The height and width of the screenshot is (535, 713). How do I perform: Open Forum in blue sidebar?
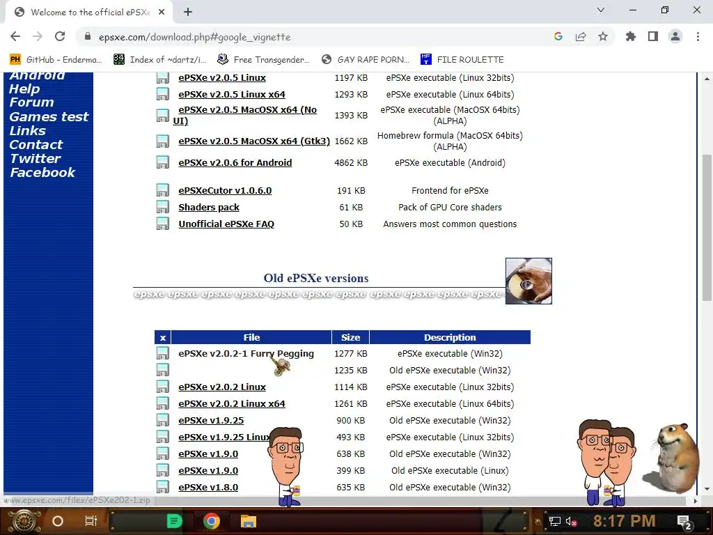[31, 102]
